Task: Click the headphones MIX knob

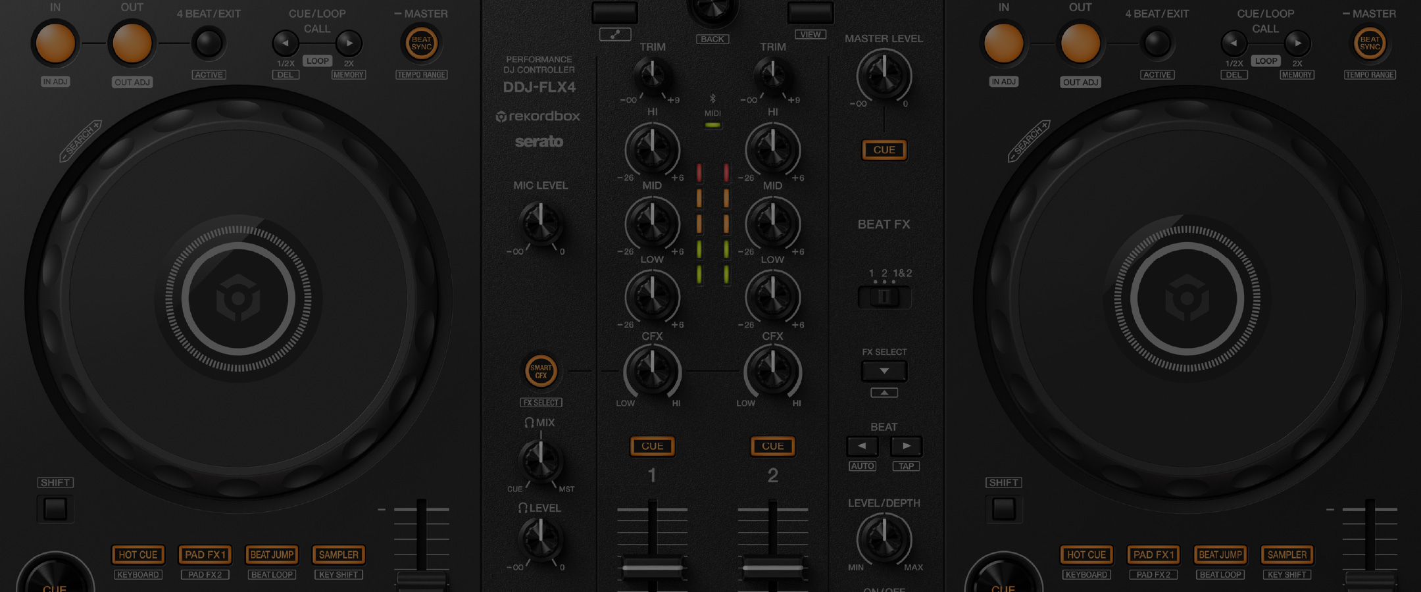Action: 541,461
